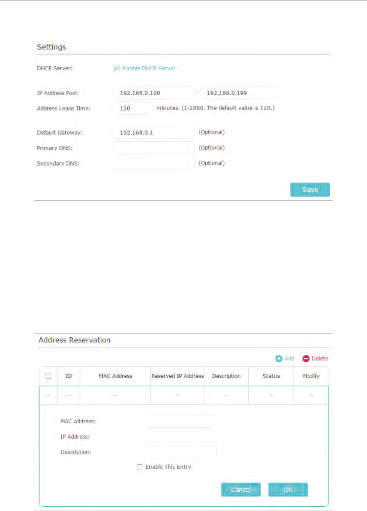Click the Status column header
Image resolution: width=367 pixels, height=511 pixels.
(271, 376)
